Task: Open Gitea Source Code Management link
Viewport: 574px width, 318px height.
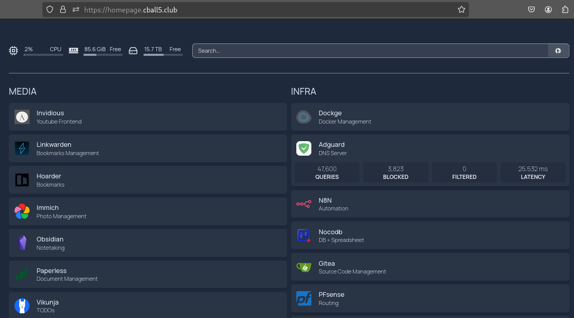Action: pyautogui.click(x=430, y=267)
